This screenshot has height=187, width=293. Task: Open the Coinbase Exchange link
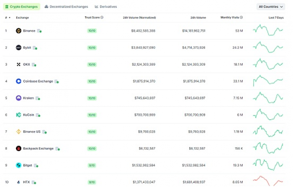tap(38, 81)
